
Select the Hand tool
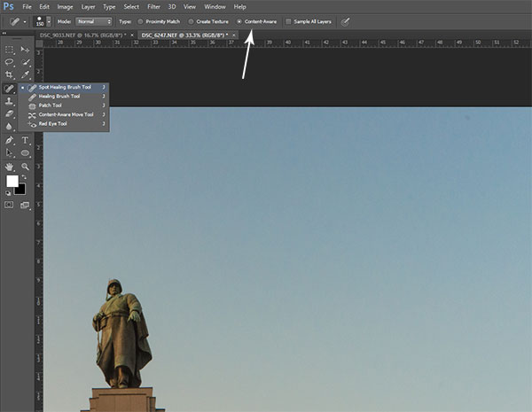(9, 166)
